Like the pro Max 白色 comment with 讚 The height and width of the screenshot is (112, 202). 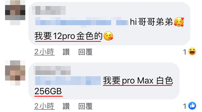66,106
